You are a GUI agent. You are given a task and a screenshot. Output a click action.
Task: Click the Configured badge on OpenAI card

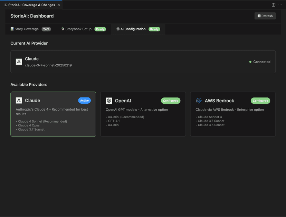171,101
